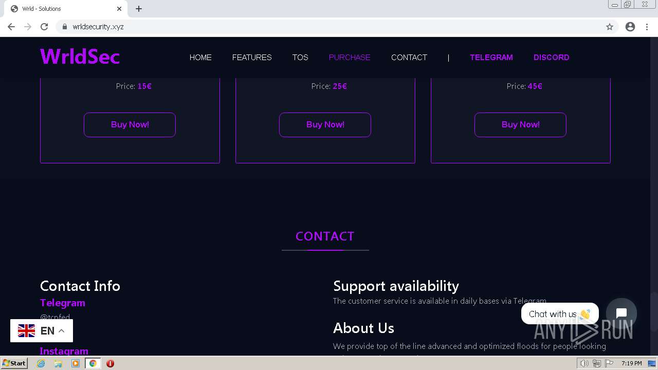Open the HOME nav item
Screen dimensions: 658x370
tap(200, 58)
